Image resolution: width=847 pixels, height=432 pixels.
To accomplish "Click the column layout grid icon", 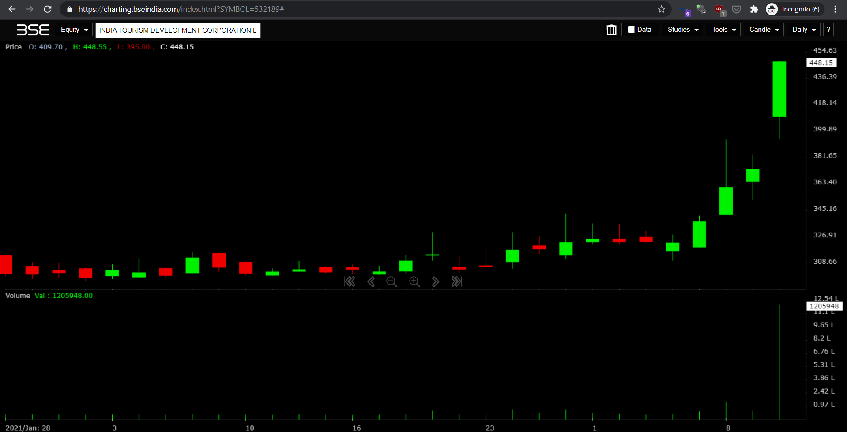I will (611, 30).
